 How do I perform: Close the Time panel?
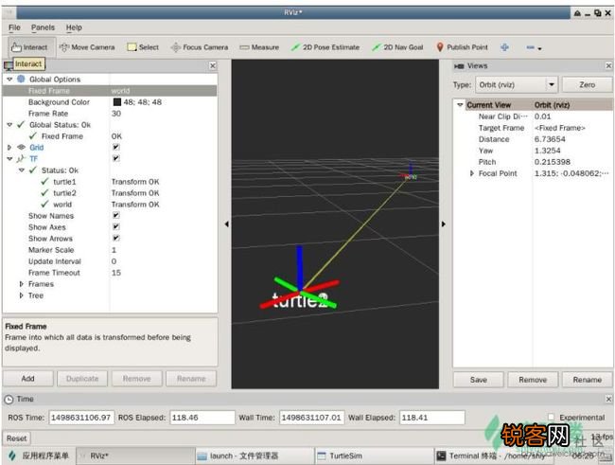[x=608, y=399]
